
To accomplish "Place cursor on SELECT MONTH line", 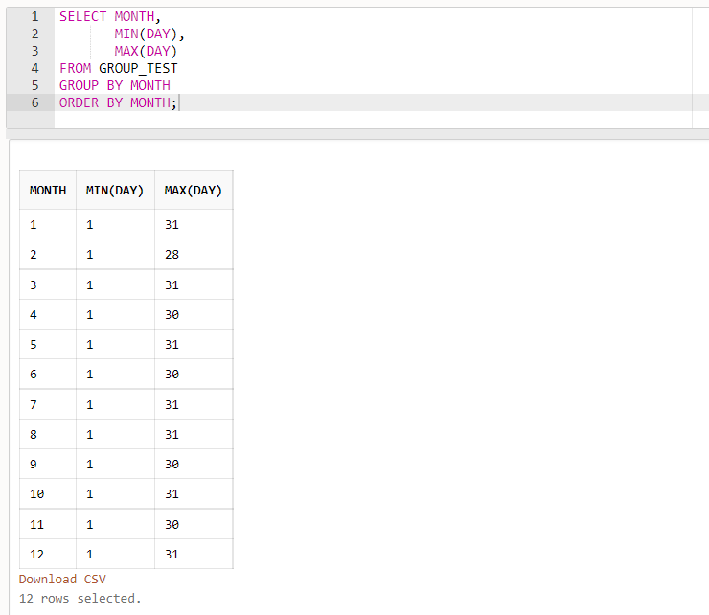I will click(110, 16).
